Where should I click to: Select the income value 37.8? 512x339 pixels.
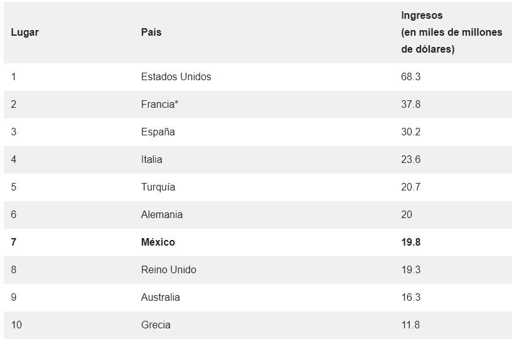[411, 105]
